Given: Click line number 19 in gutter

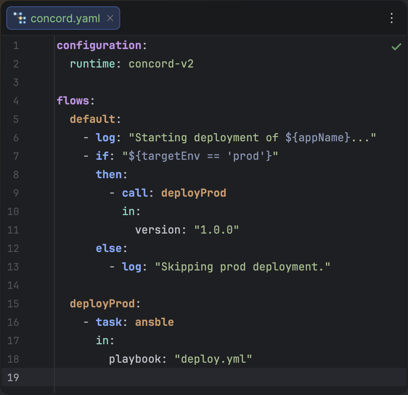Looking at the screenshot, I should tap(13, 377).
